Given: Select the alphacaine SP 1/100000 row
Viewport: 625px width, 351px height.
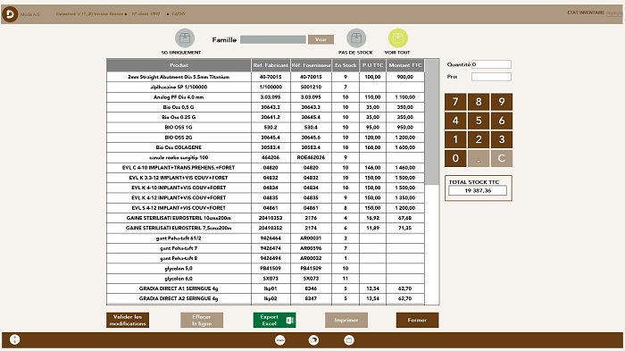Looking at the screenshot, I should [x=265, y=87].
